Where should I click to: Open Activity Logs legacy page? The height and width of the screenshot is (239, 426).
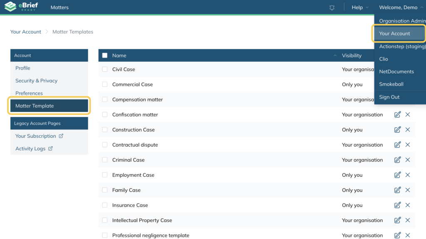[30, 149]
